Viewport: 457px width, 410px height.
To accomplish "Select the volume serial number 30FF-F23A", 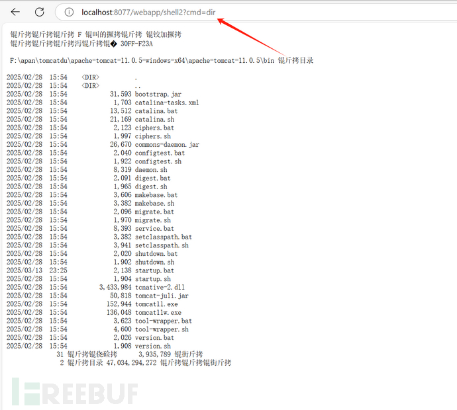I will (x=136, y=44).
